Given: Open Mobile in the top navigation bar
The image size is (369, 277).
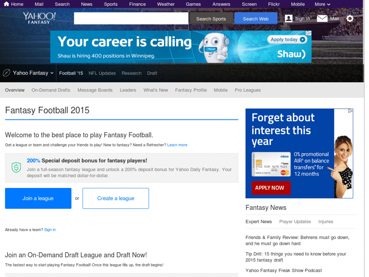Looking at the screenshot, I should 298,4.
